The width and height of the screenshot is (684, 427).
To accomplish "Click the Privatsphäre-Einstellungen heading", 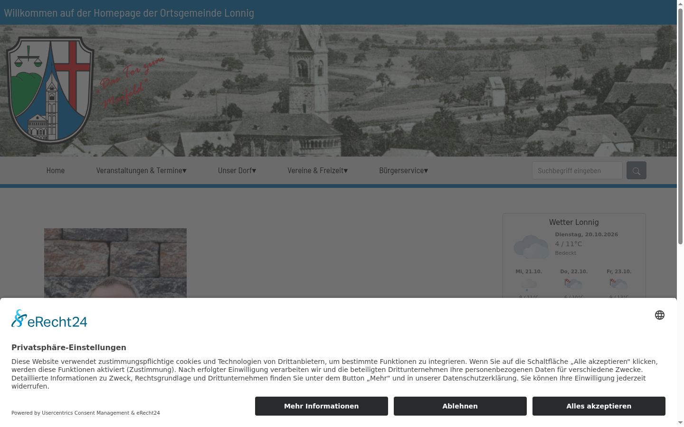I will [69, 347].
